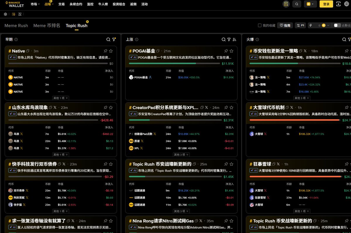351x233 pixels.
Task: Click the AI badge on the Native card
Action: pos(12,58)
